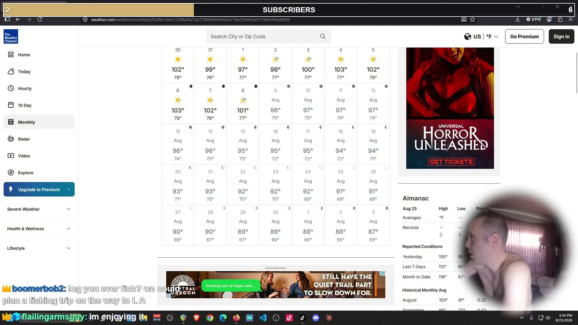Open Discord from the taskbar
Screen dimensions: 578x325
pyautogui.click(x=316, y=318)
